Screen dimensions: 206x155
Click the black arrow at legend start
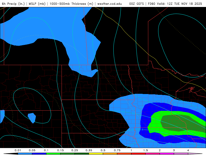coord(11,154)
